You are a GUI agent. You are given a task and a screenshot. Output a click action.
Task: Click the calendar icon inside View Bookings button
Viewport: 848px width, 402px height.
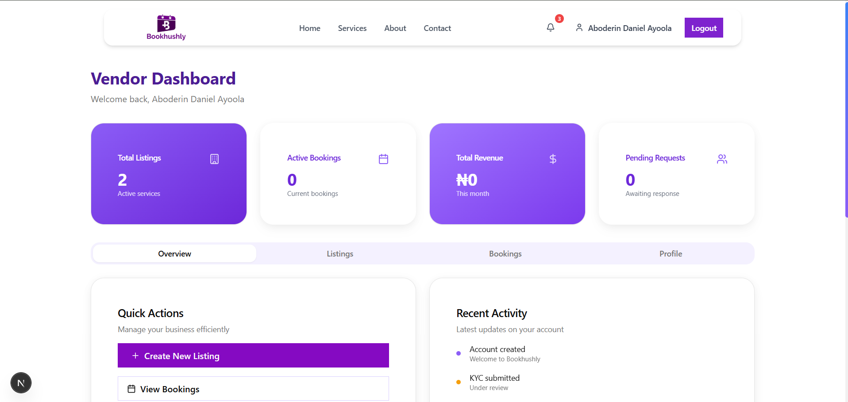coord(131,389)
